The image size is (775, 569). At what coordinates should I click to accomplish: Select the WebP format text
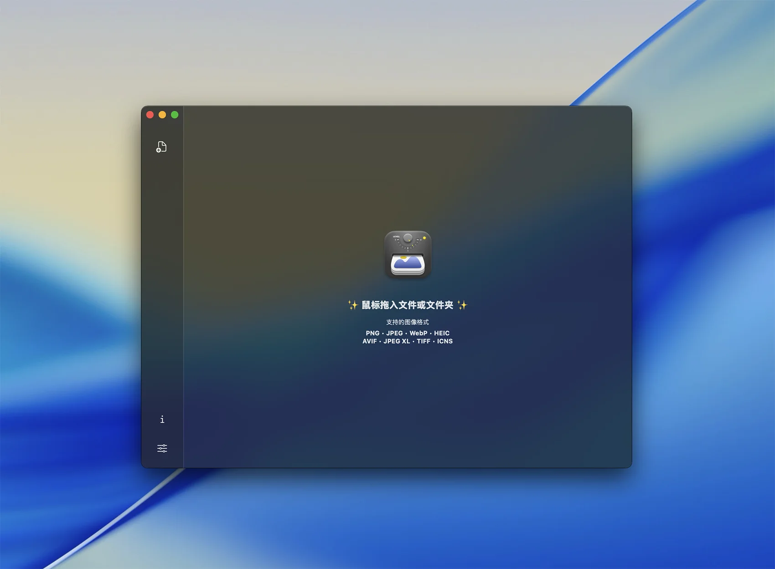pyautogui.click(x=418, y=333)
